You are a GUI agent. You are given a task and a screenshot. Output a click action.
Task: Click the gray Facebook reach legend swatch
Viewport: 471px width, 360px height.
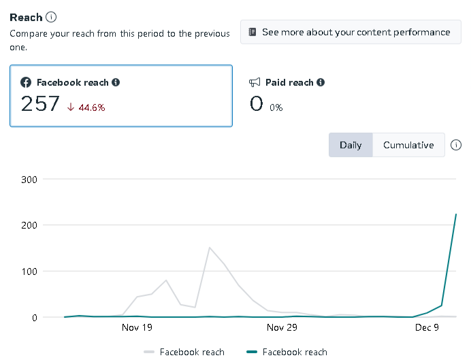150,352
